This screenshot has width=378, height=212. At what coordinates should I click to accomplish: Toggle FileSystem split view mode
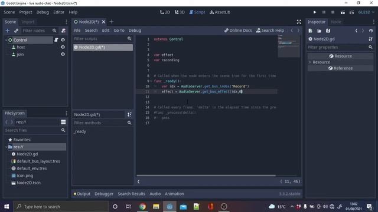click(x=63, y=122)
